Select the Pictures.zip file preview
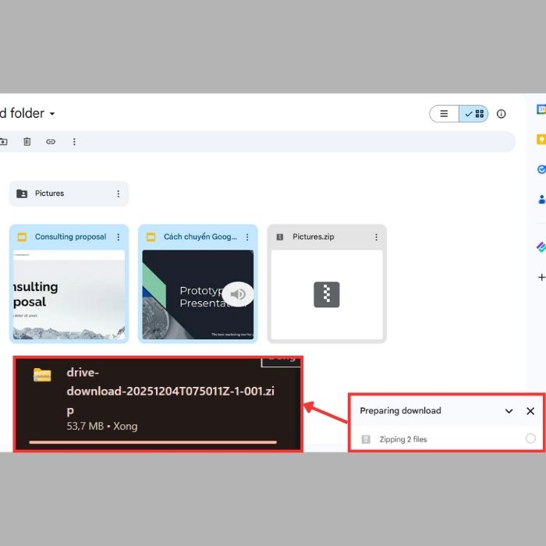The width and height of the screenshot is (546, 546). pyautogui.click(x=327, y=295)
